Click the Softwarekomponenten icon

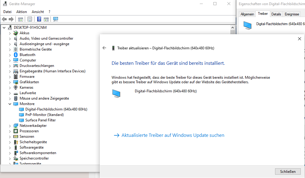pyautogui.click(x=16, y=153)
